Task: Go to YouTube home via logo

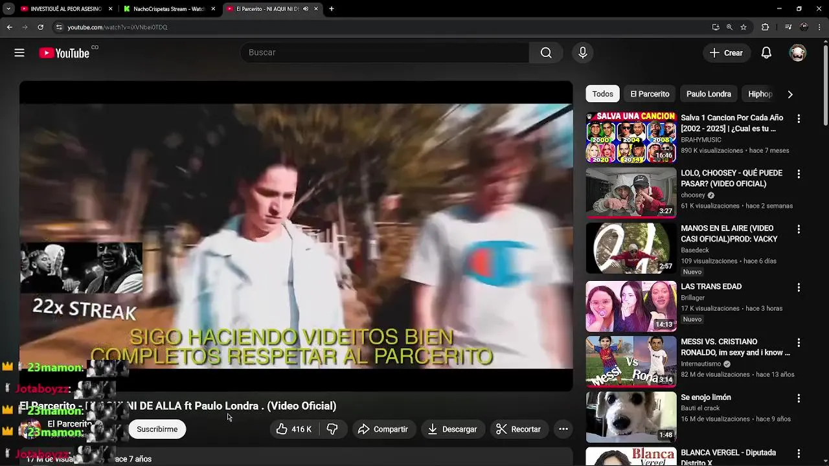Action: pos(64,53)
